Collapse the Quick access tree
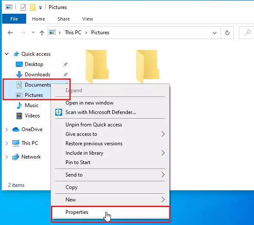Viewport: 254px width, 225px height. pyautogui.click(x=7, y=54)
